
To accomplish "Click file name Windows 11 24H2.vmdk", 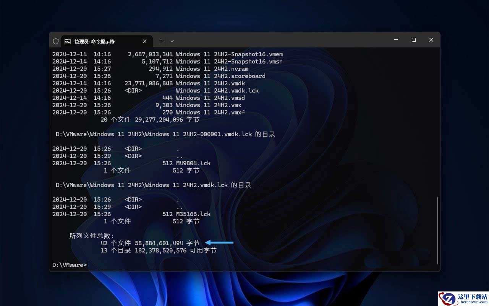I will [210, 83].
